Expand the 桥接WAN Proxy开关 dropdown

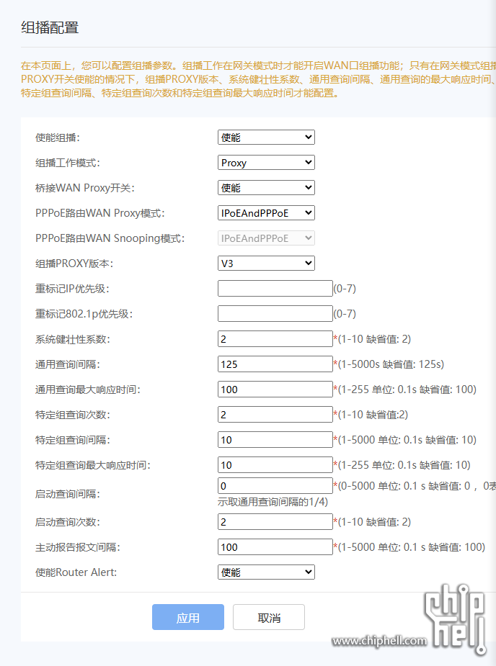pyautogui.click(x=266, y=188)
